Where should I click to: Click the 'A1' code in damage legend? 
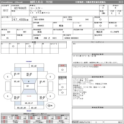tap(32, 117)
